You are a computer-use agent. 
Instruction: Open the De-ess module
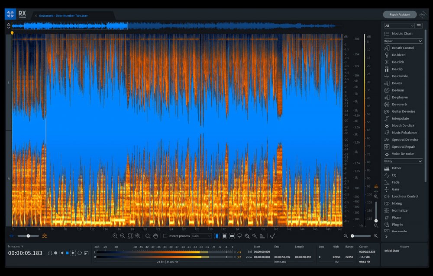[393, 83]
